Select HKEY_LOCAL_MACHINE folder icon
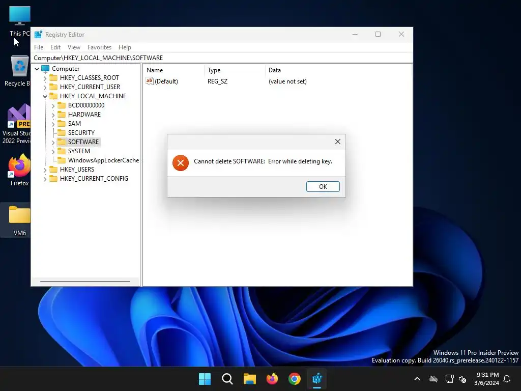 point(53,96)
